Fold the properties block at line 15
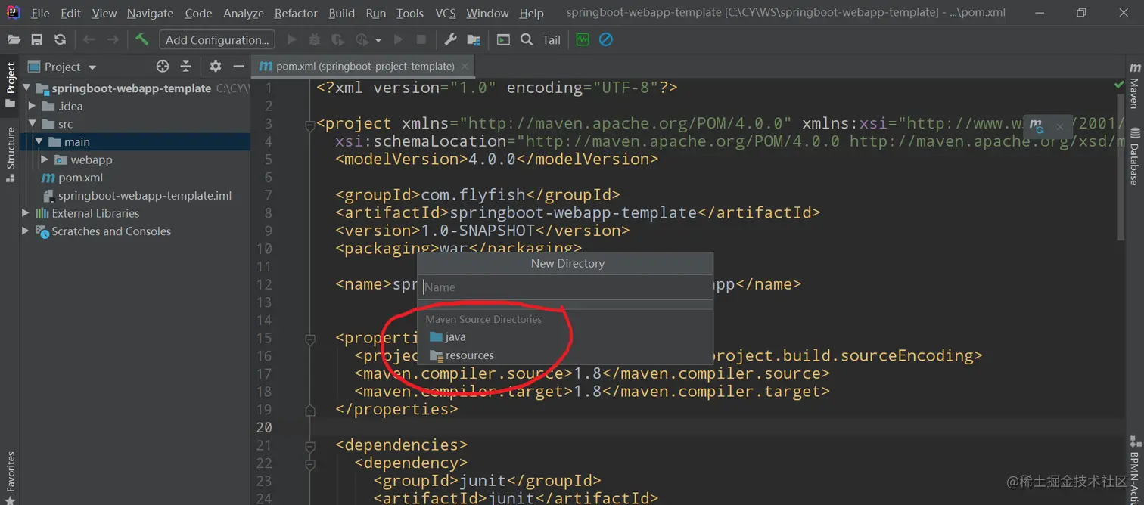Viewport: 1144px width, 505px height. point(309,339)
